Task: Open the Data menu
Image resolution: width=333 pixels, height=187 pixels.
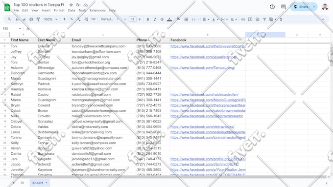Action: (x=71, y=10)
